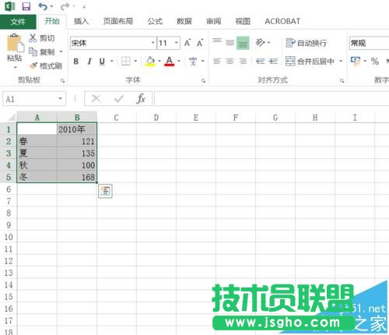Apply the yellow fill color

click(x=150, y=62)
